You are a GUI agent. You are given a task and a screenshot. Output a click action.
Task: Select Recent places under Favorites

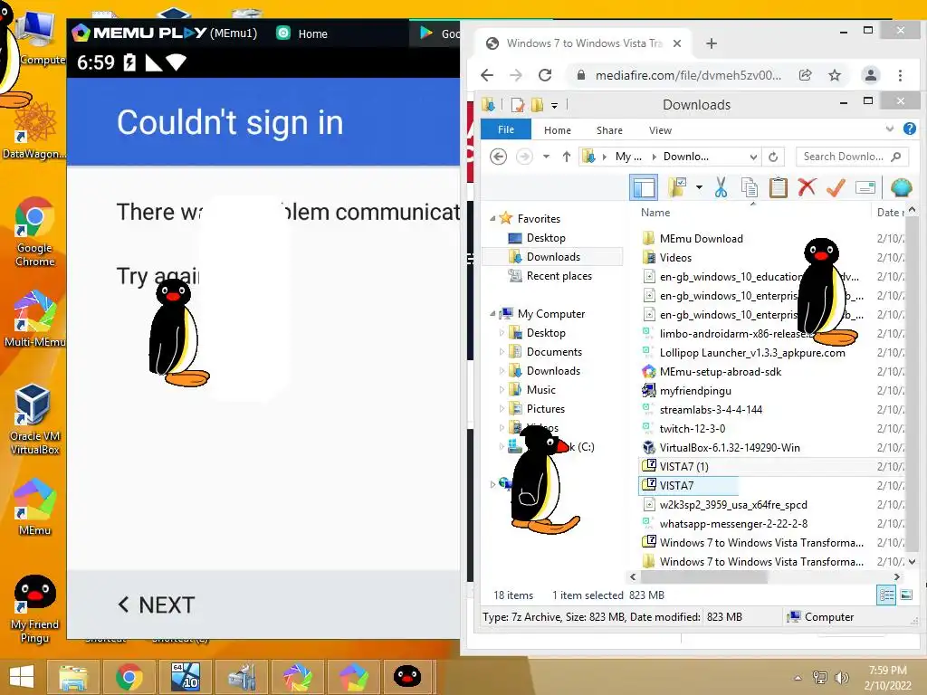[550, 276]
